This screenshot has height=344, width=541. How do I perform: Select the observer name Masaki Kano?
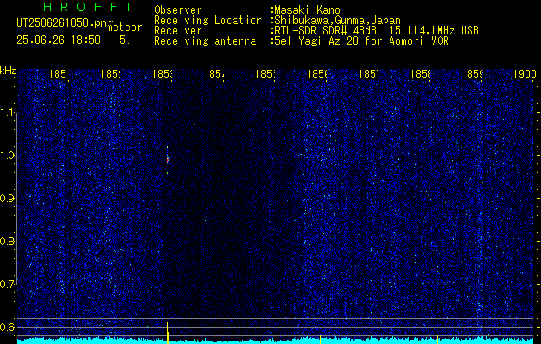pos(307,10)
